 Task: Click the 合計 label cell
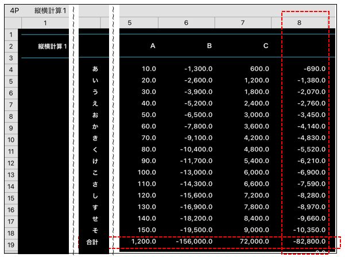[x=92, y=242]
